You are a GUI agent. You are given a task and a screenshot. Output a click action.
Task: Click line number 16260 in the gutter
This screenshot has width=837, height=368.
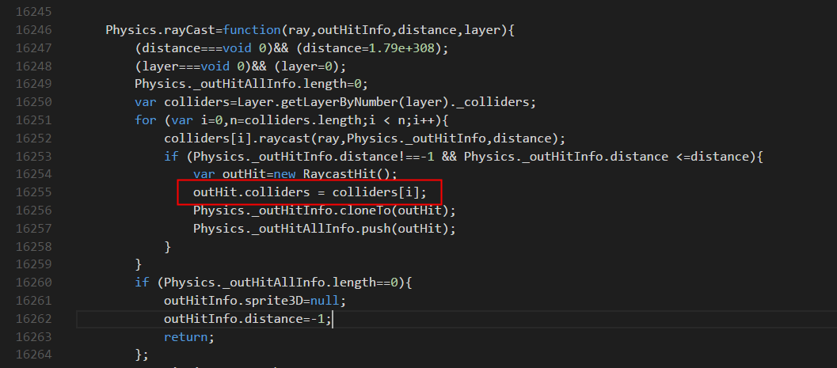(x=33, y=282)
